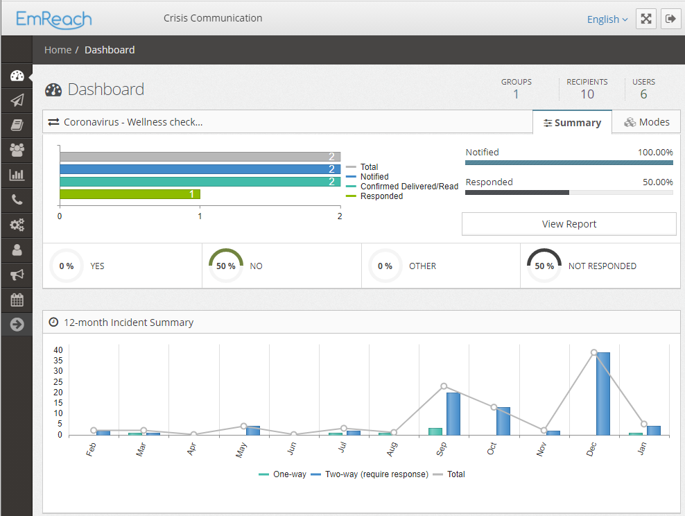Click the megaphone icon in sidebar

[x=17, y=275]
